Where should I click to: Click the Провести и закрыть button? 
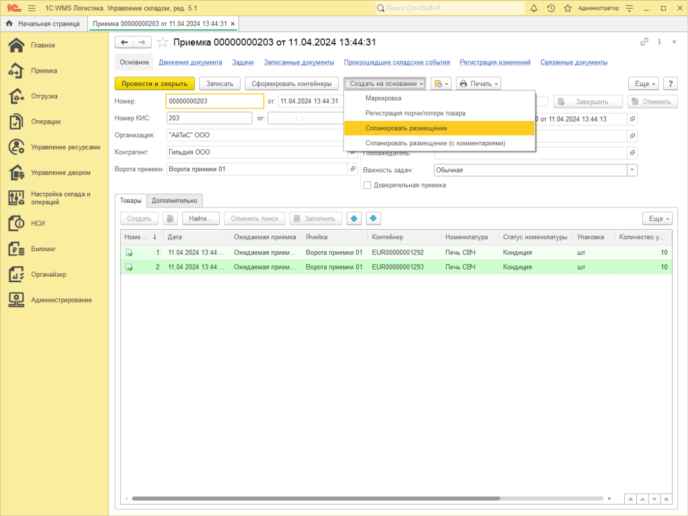click(155, 84)
